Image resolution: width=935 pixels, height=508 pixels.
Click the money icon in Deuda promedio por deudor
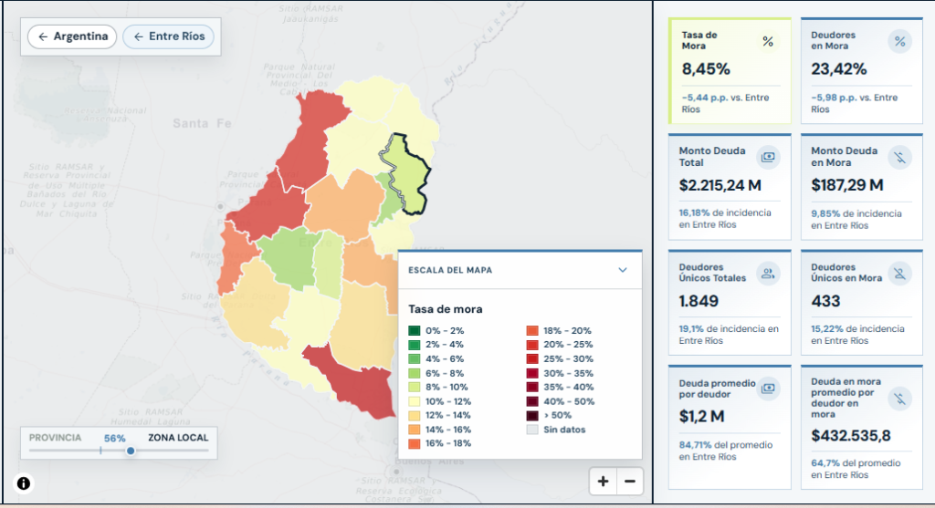click(x=768, y=389)
